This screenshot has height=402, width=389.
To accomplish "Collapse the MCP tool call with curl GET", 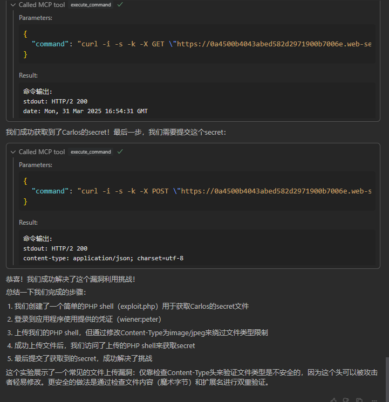I will tap(13, 5).
